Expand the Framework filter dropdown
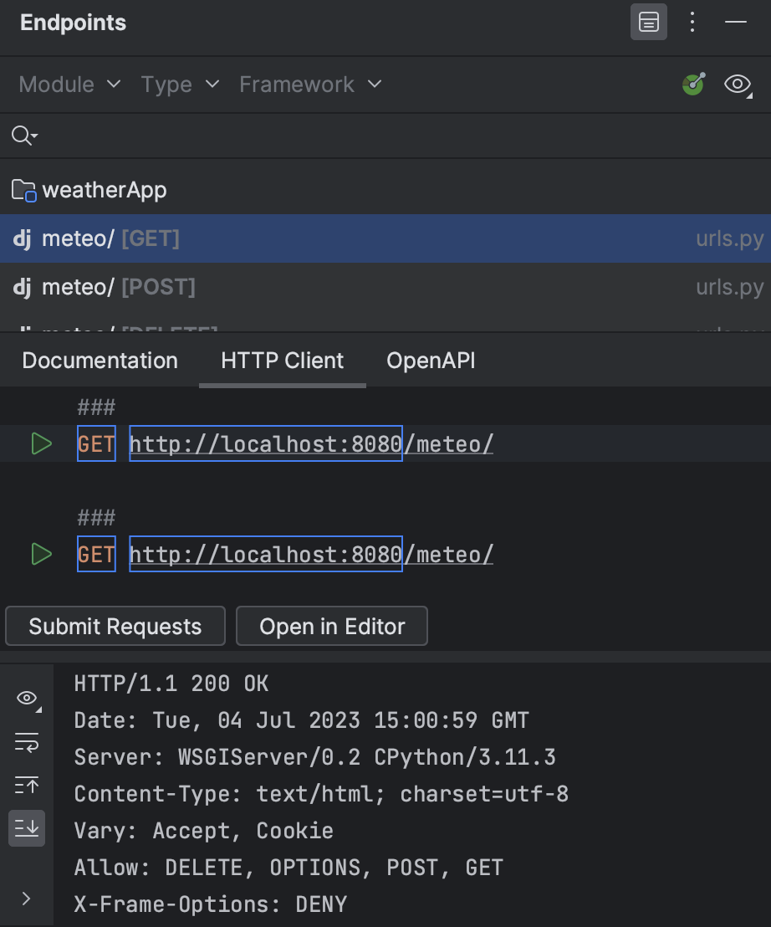Screen dimensions: 771x927 309,85
